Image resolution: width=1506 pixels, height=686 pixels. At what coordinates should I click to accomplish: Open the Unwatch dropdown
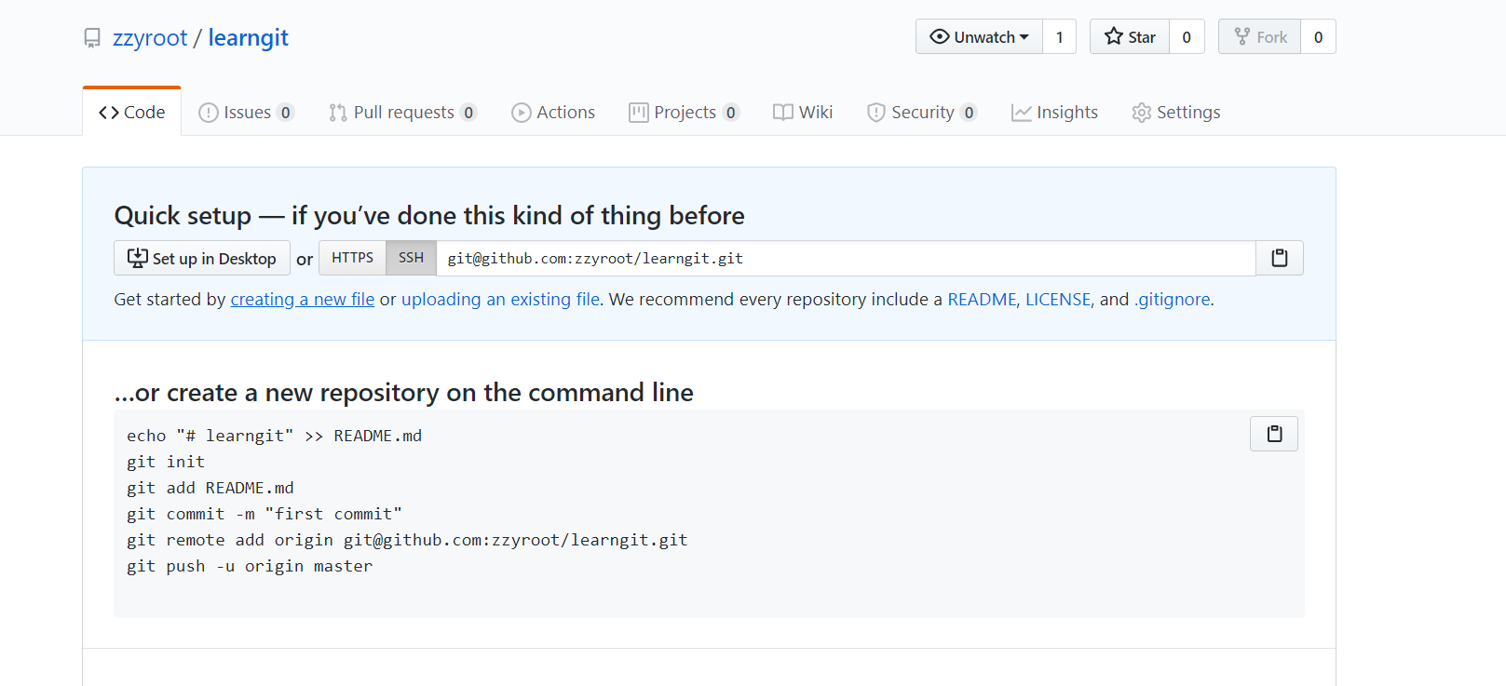click(979, 36)
